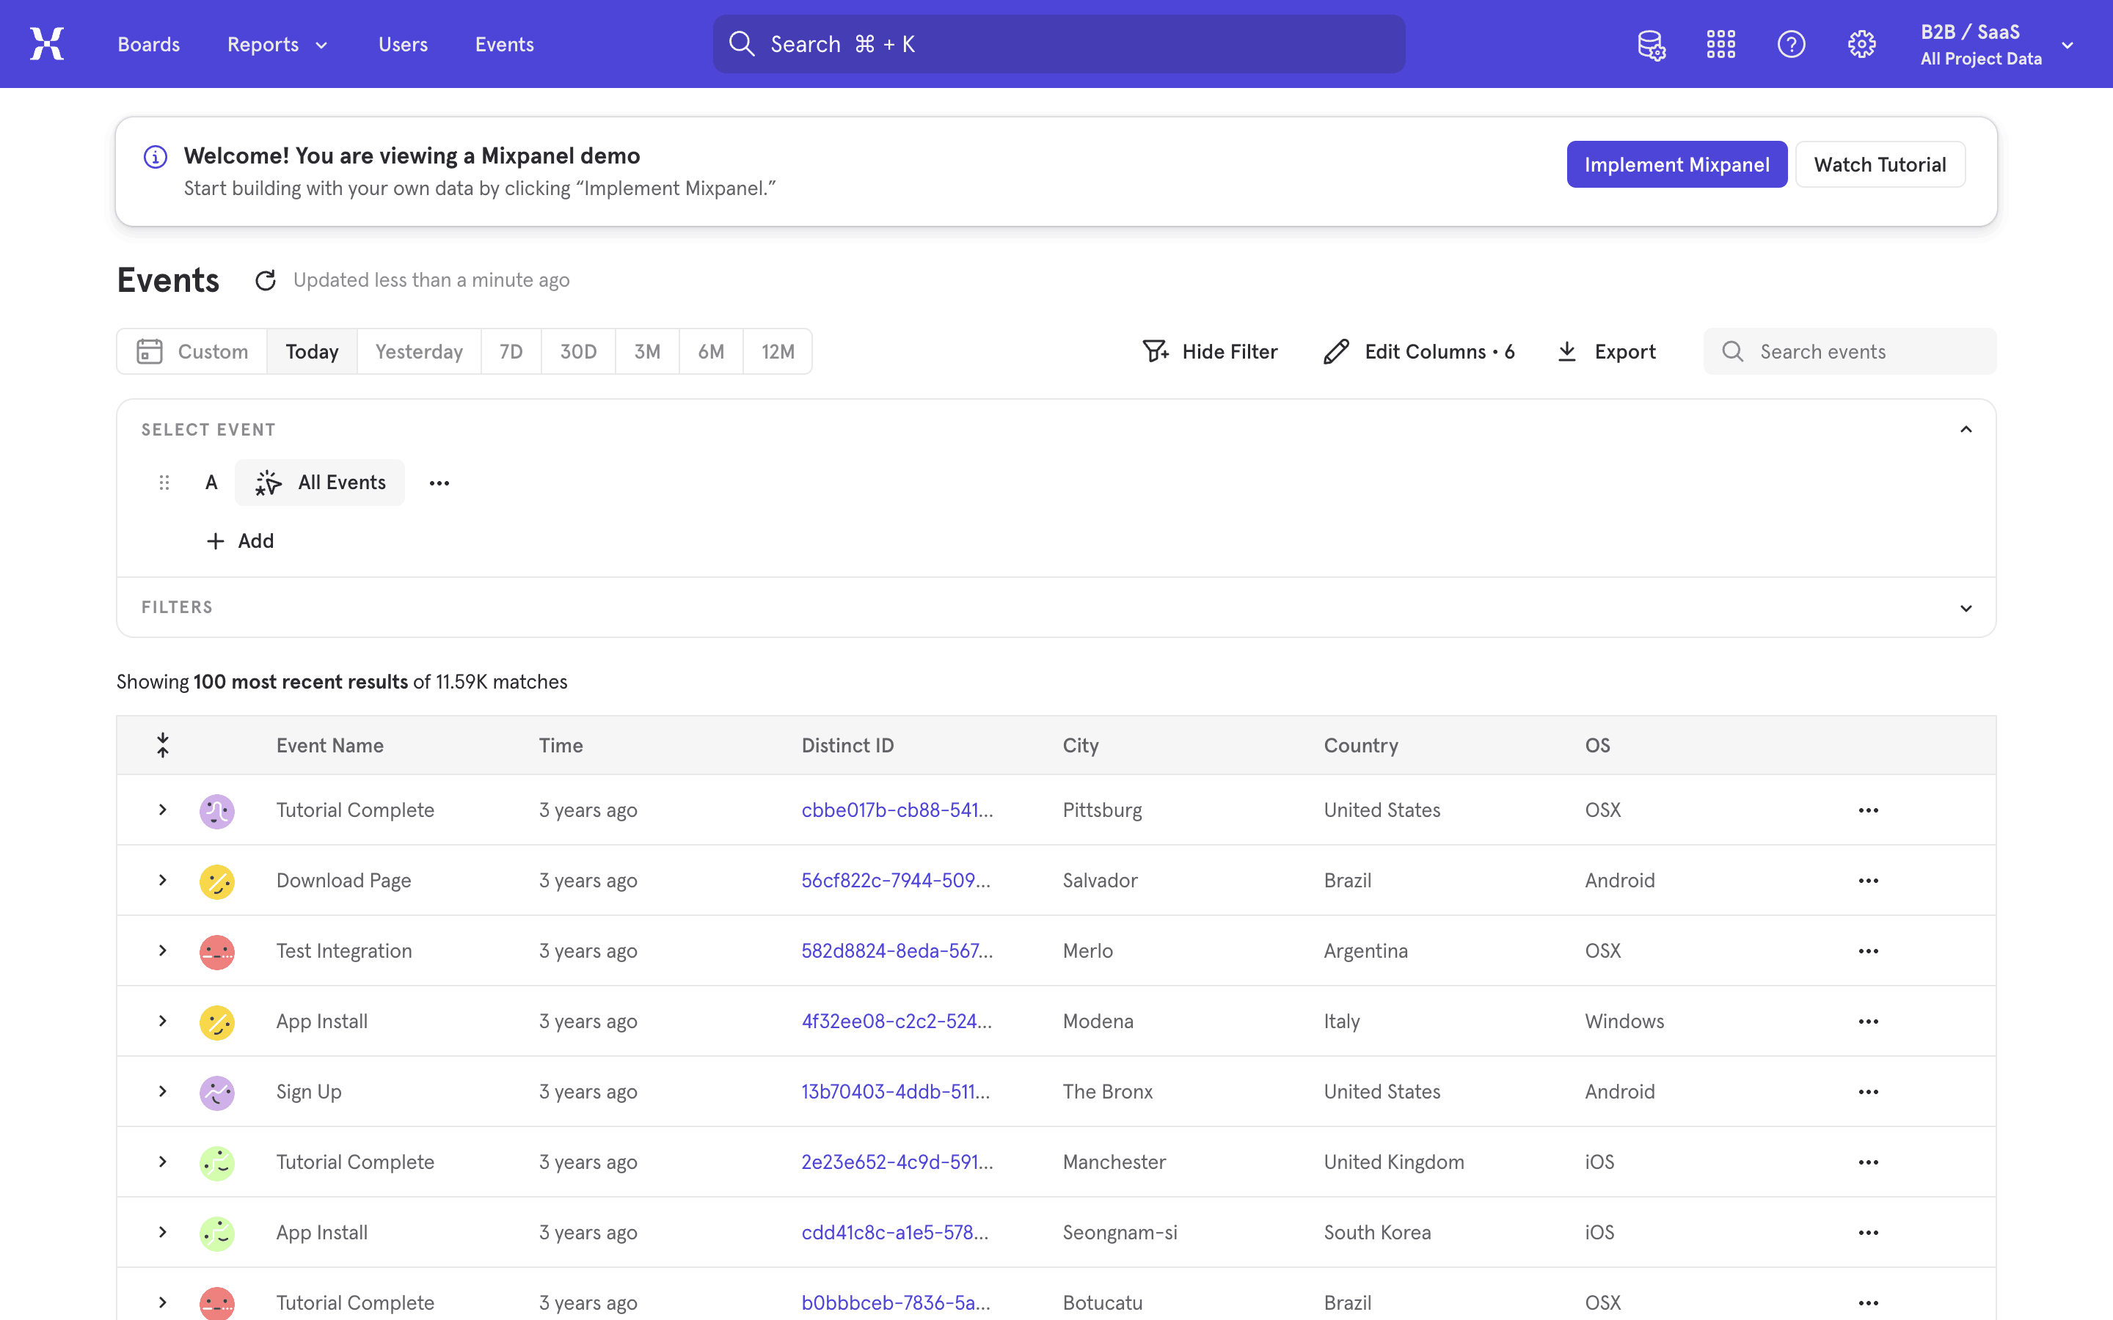Refresh events with the reload icon

click(x=266, y=280)
